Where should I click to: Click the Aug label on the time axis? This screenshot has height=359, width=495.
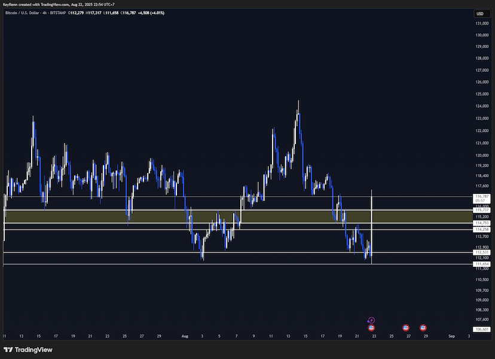point(185,336)
